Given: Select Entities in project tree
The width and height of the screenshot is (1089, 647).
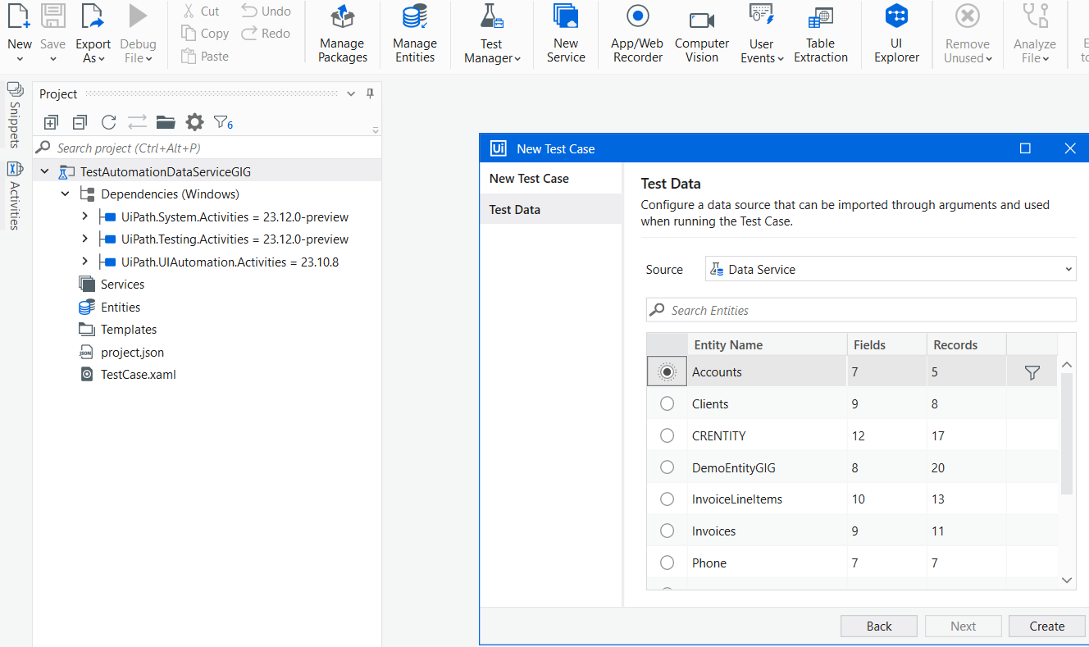Looking at the screenshot, I should [121, 308].
